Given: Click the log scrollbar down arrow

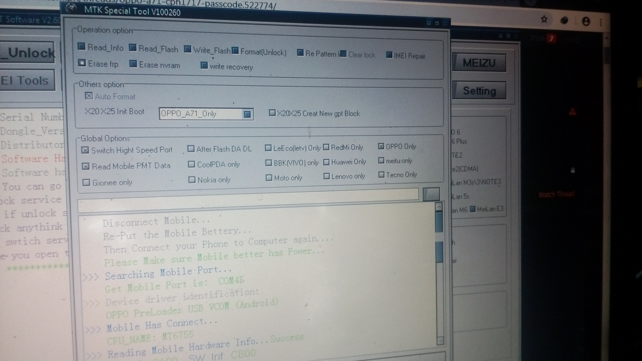Looking at the screenshot, I should (440, 341).
